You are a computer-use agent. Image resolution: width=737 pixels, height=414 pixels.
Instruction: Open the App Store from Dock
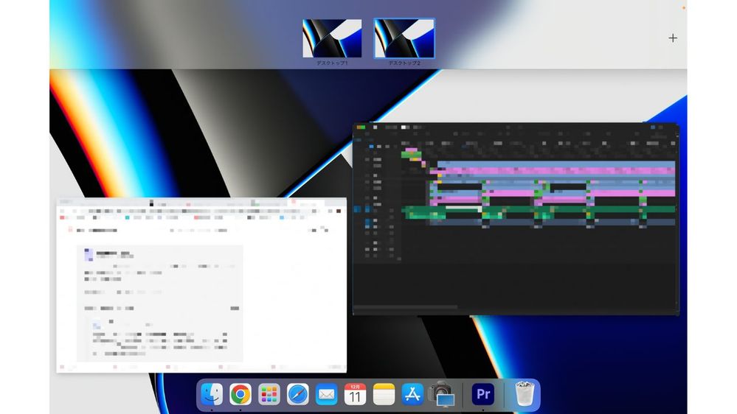coord(412,394)
